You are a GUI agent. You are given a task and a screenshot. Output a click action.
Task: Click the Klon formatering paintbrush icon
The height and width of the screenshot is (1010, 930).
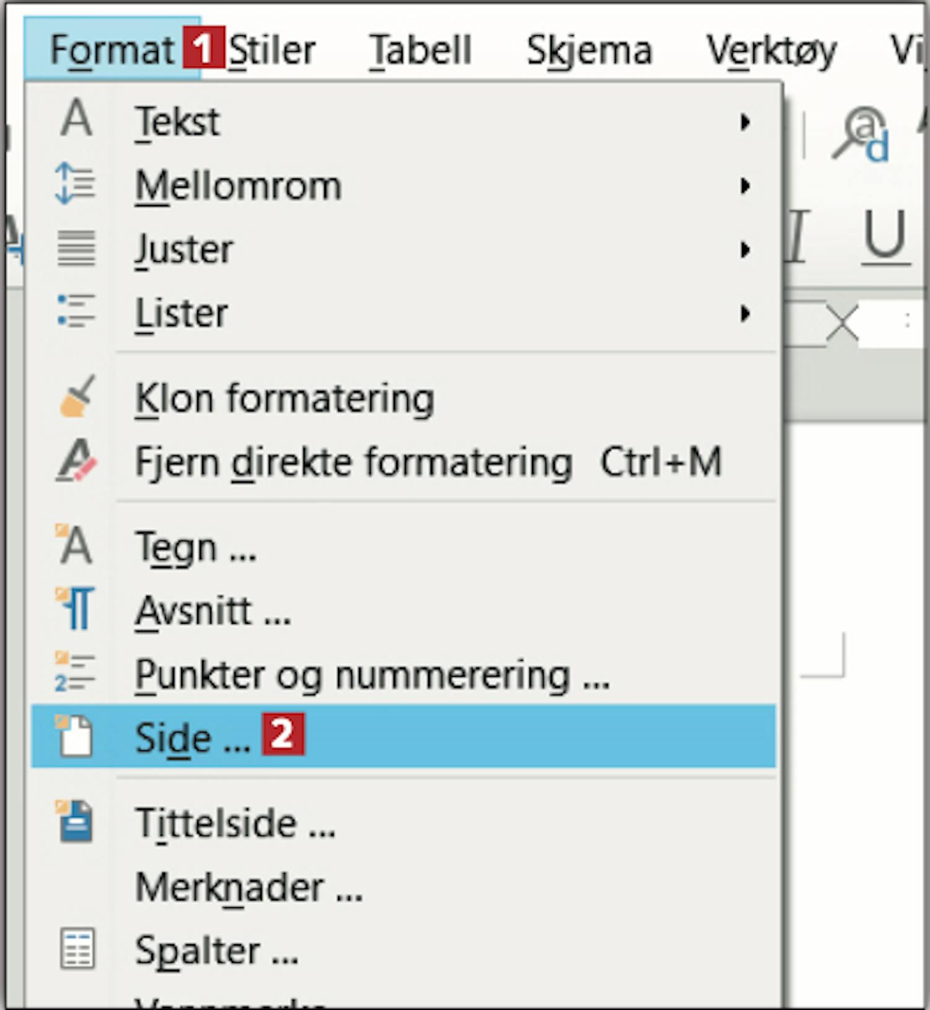tap(77, 397)
